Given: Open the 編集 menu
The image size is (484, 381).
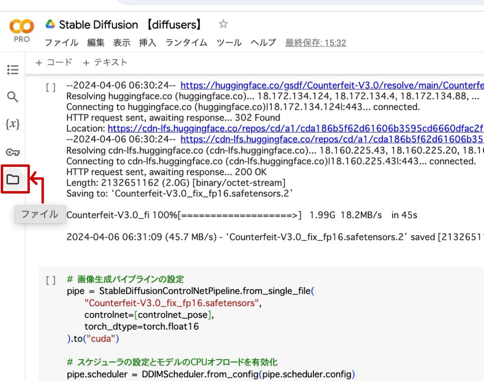Looking at the screenshot, I should [x=96, y=43].
